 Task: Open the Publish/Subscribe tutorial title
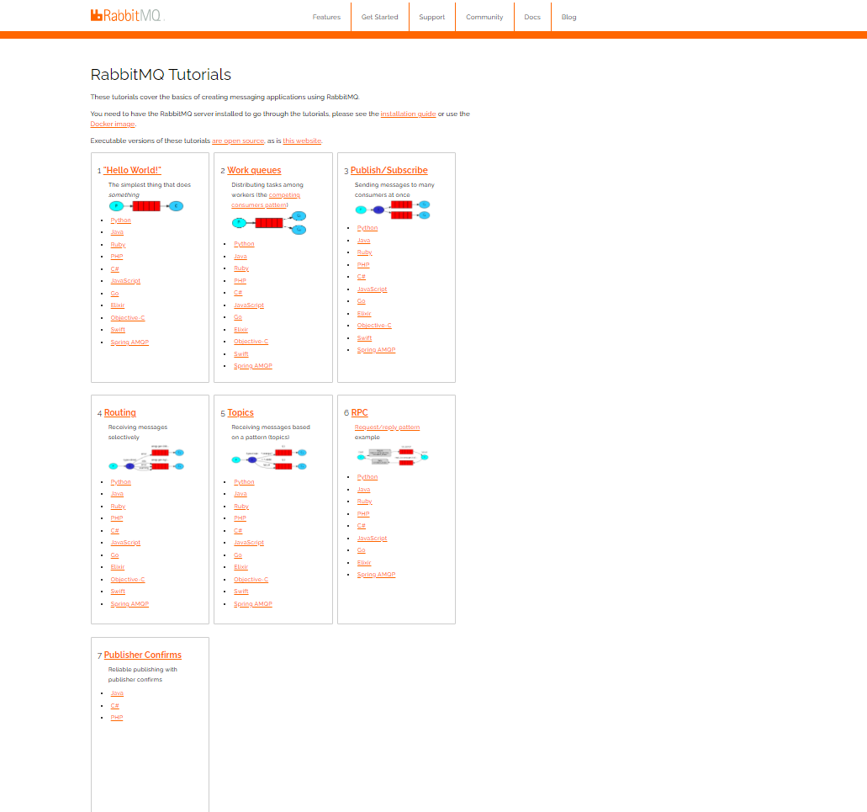[389, 170]
